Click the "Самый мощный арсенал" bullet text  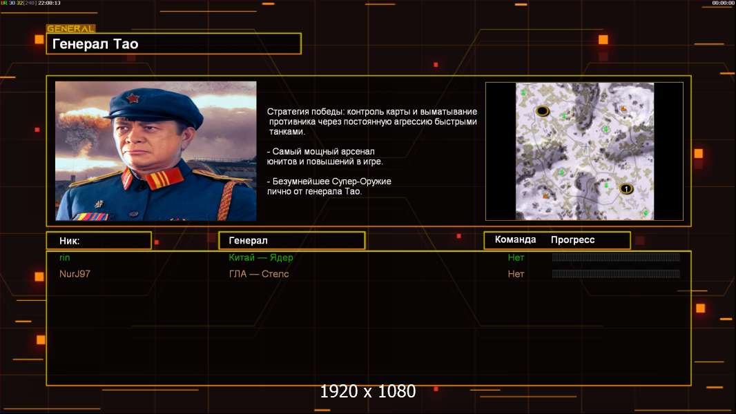(x=325, y=157)
